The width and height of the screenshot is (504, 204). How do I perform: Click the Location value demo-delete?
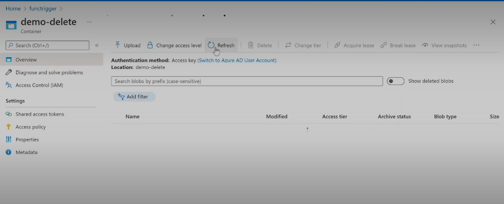(150, 67)
